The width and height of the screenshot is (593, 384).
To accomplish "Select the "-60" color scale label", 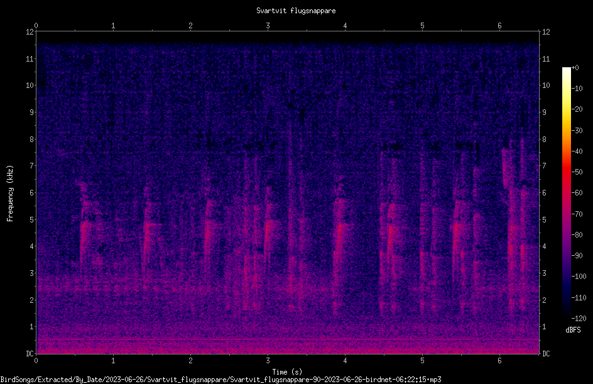I will coord(577,193).
